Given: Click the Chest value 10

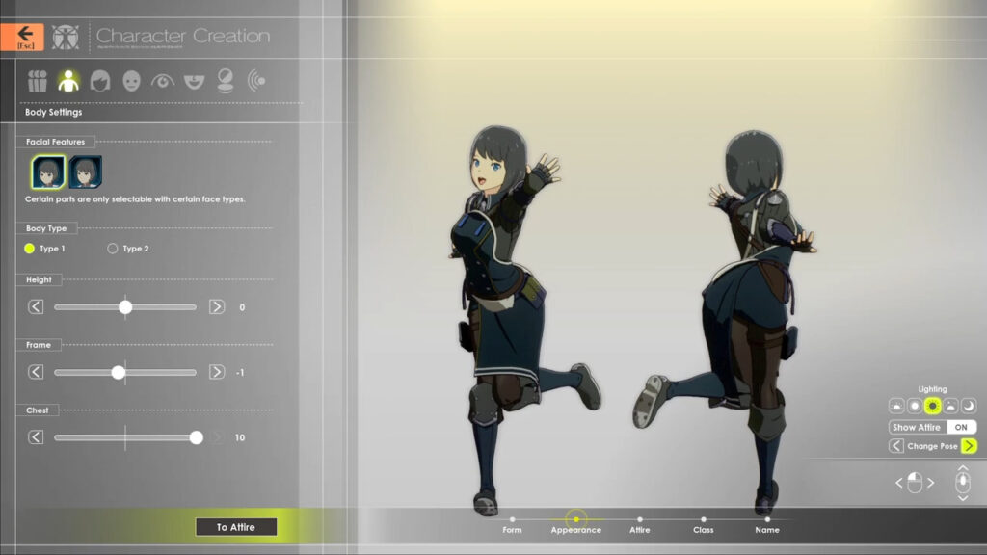Looking at the screenshot, I should click(240, 438).
